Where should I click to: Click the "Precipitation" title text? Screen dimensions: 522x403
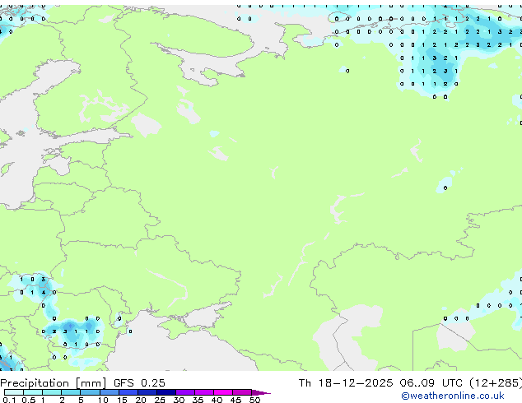point(35,383)
